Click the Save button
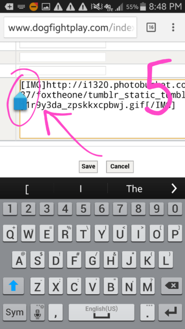Screen dimensions: 185x329 (88, 167)
